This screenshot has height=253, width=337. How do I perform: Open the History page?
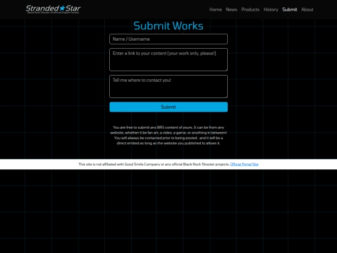(x=271, y=9)
